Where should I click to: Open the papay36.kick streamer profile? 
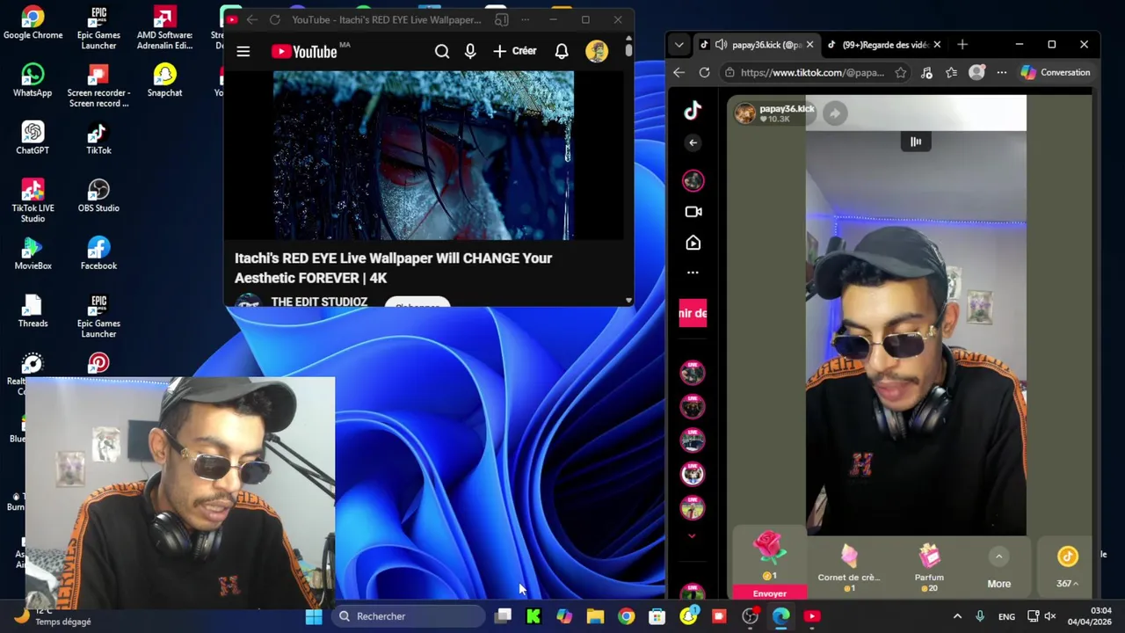click(x=775, y=113)
